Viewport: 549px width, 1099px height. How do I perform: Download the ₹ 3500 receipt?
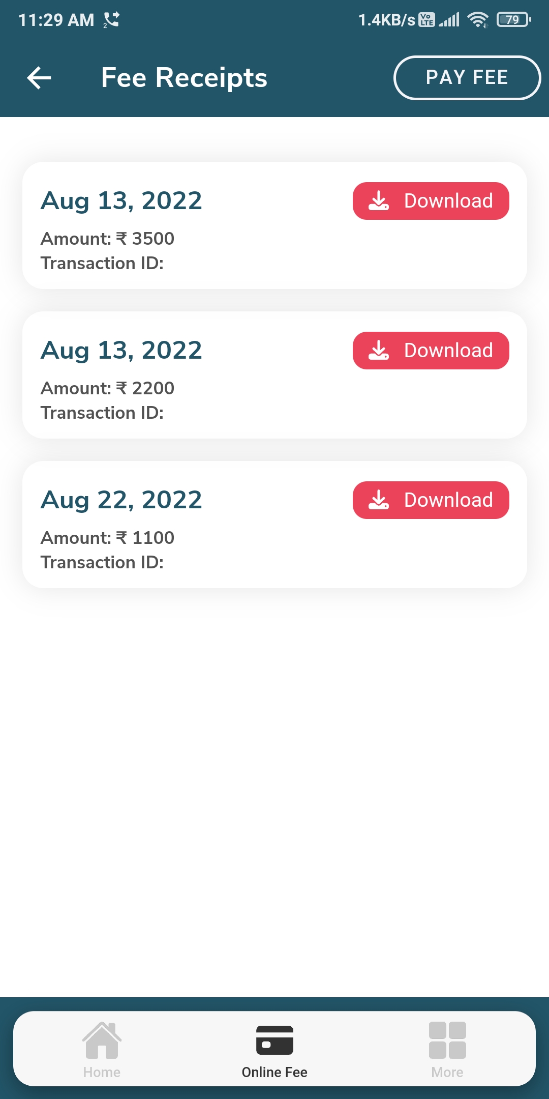(x=431, y=201)
